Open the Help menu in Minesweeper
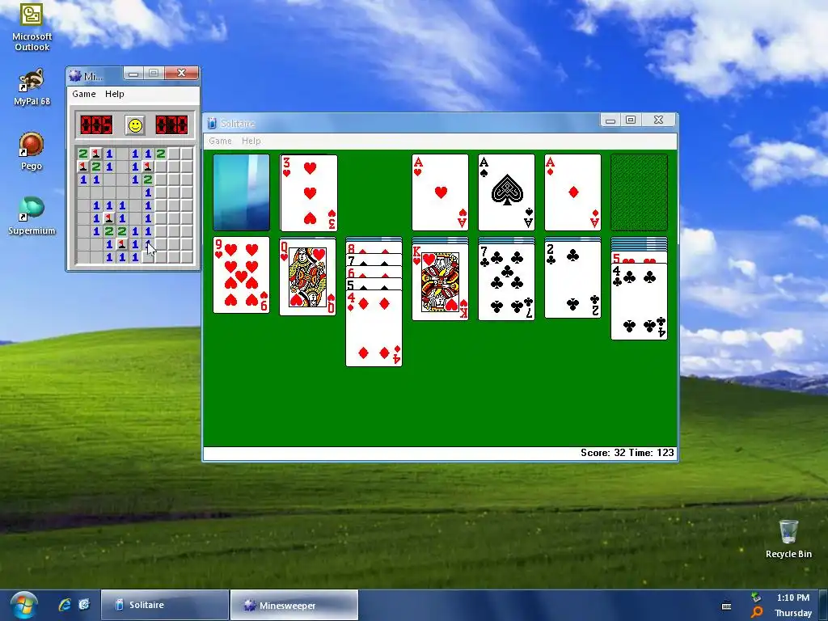Screen dimensions: 828x621 pyautogui.click(x=115, y=94)
